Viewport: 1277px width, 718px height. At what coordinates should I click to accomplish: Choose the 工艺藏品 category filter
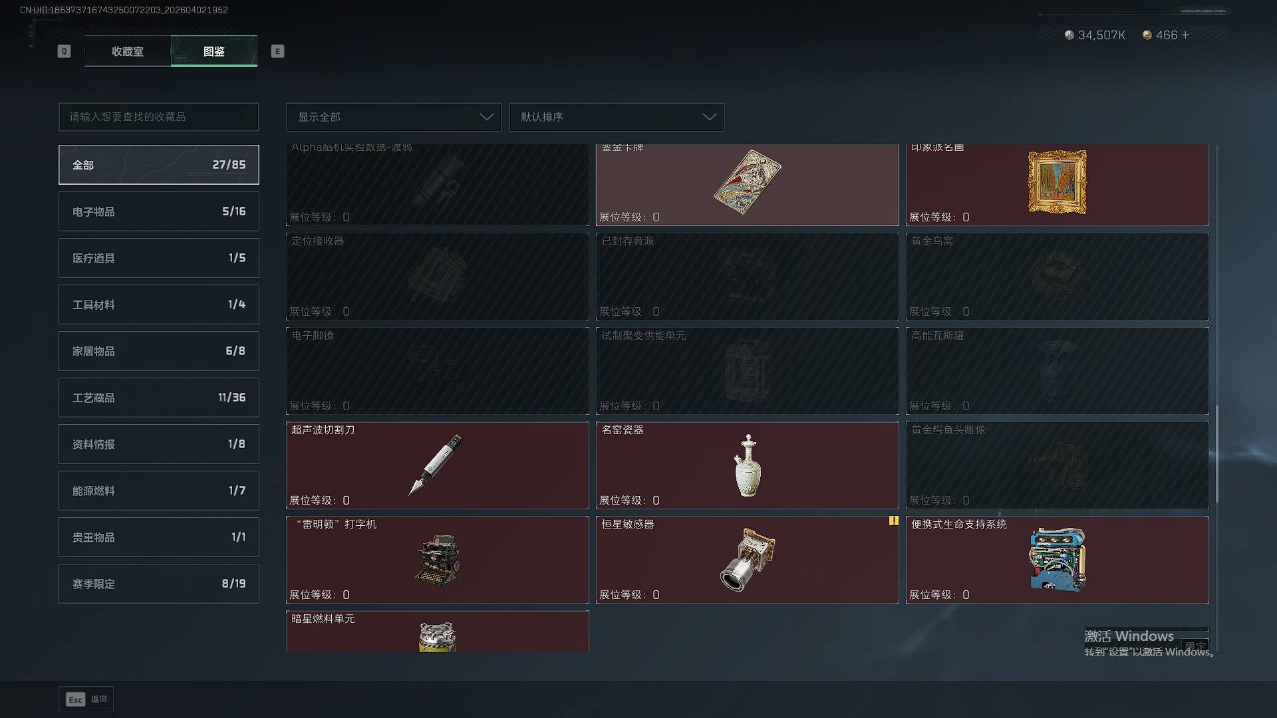pyautogui.click(x=159, y=398)
